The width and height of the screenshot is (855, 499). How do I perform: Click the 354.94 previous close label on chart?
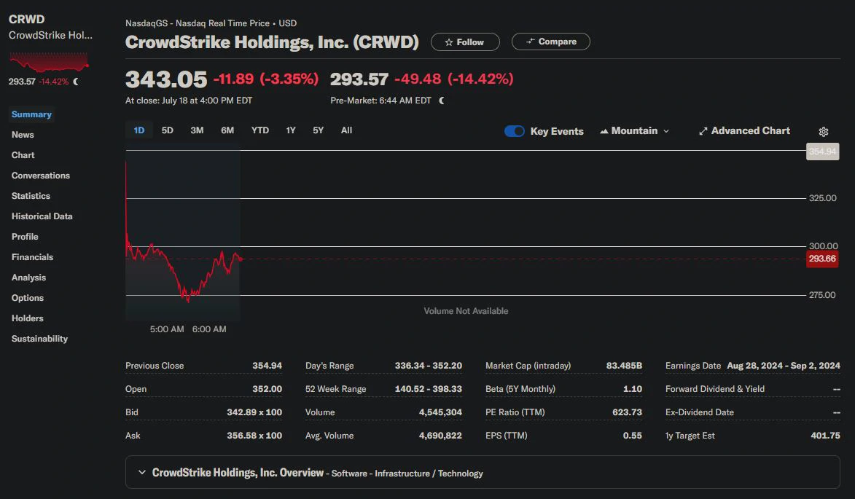pyautogui.click(x=822, y=152)
